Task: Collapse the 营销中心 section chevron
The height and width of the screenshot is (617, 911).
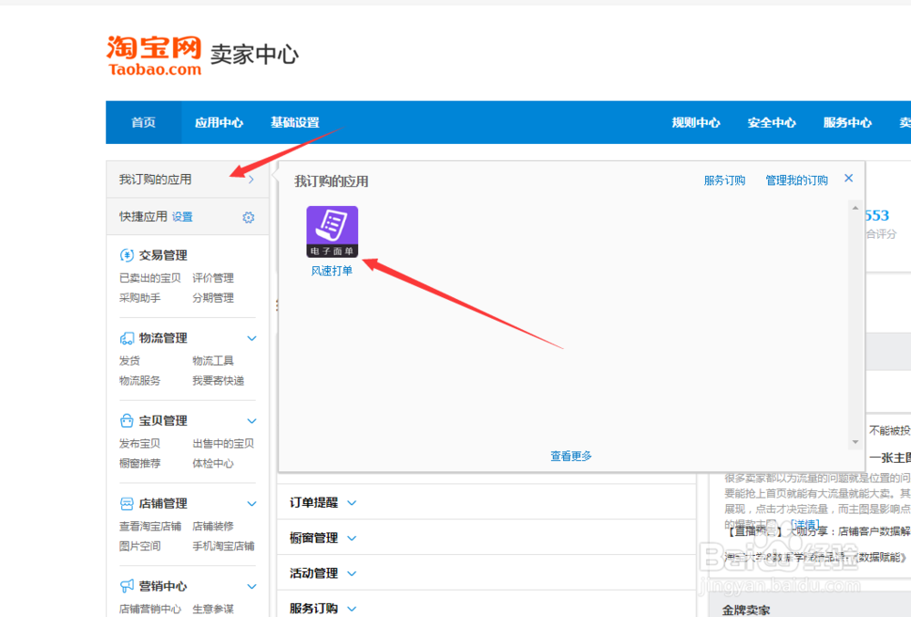Action: (x=251, y=586)
